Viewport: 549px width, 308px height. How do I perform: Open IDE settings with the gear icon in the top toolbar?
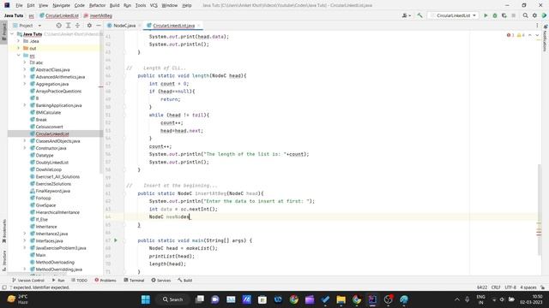[534, 15]
